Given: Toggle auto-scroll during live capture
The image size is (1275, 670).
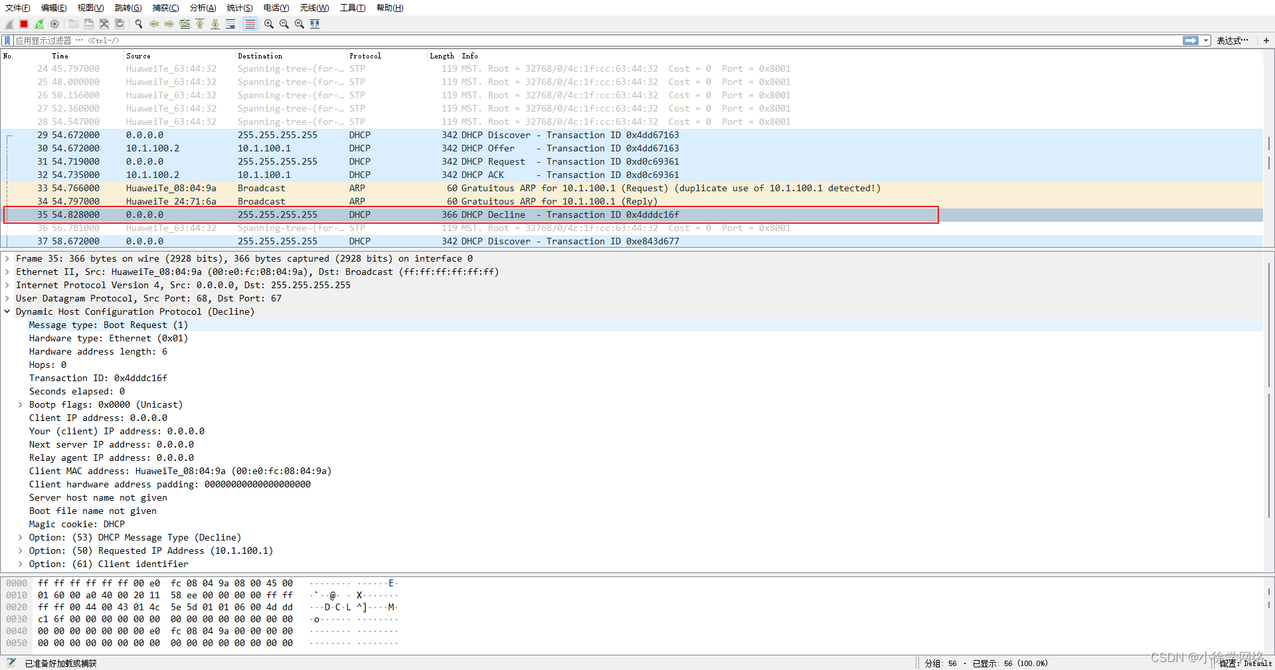Looking at the screenshot, I should tap(231, 24).
